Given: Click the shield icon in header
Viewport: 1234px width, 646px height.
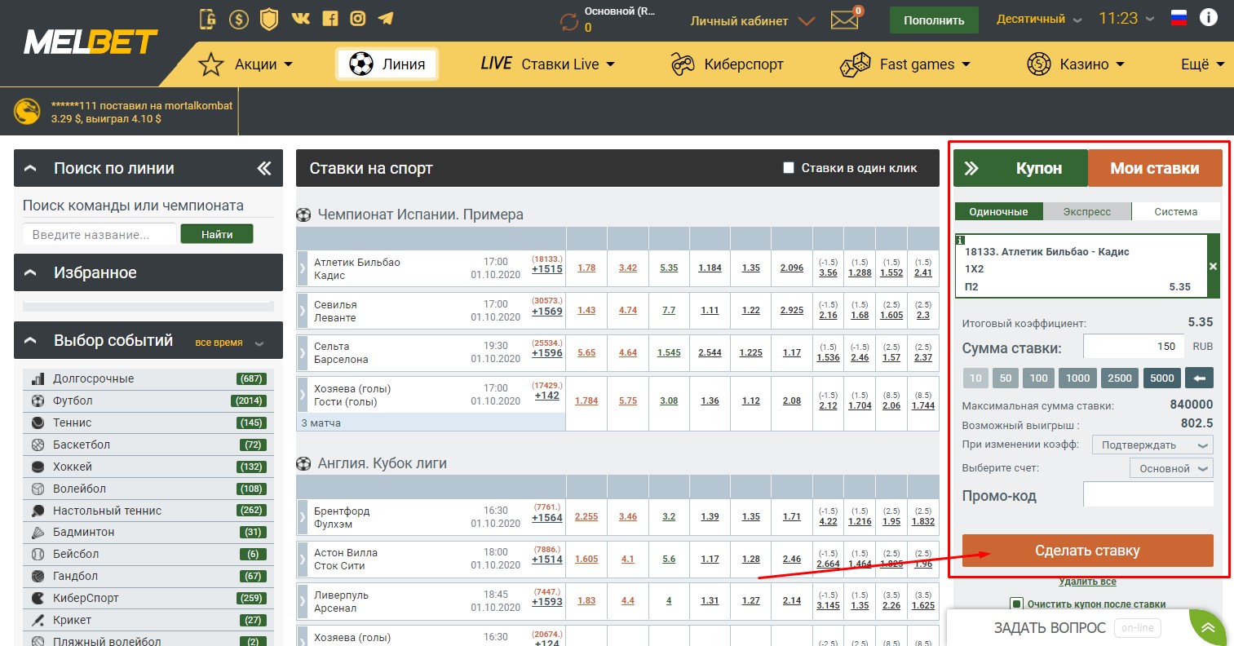Looking at the screenshot, I should (x=269, y=19).
